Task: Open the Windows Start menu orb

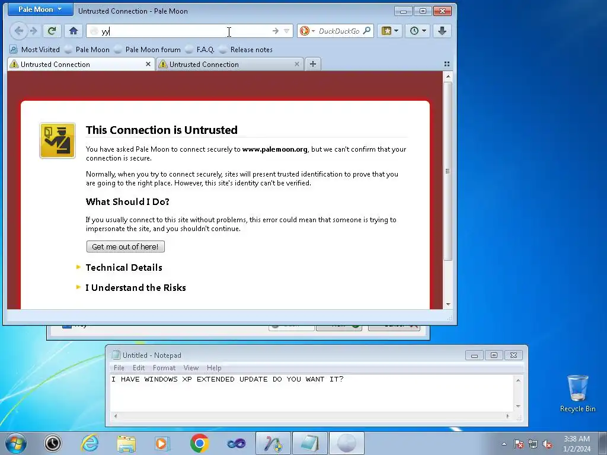Action: point(16,443)
